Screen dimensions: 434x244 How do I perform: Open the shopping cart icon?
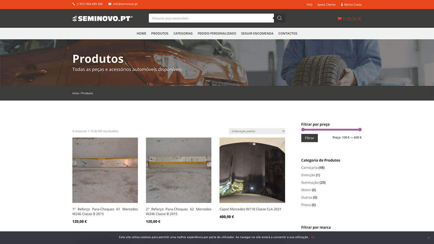(x=339, y=19)
